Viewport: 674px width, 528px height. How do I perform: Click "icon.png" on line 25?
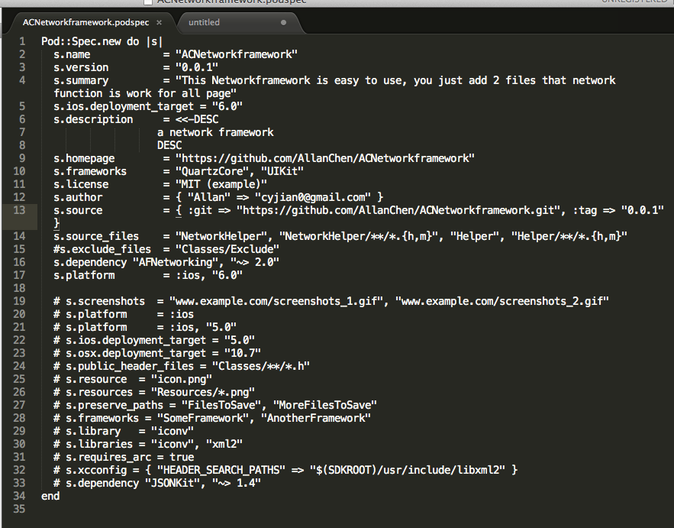tap(182, 379)
